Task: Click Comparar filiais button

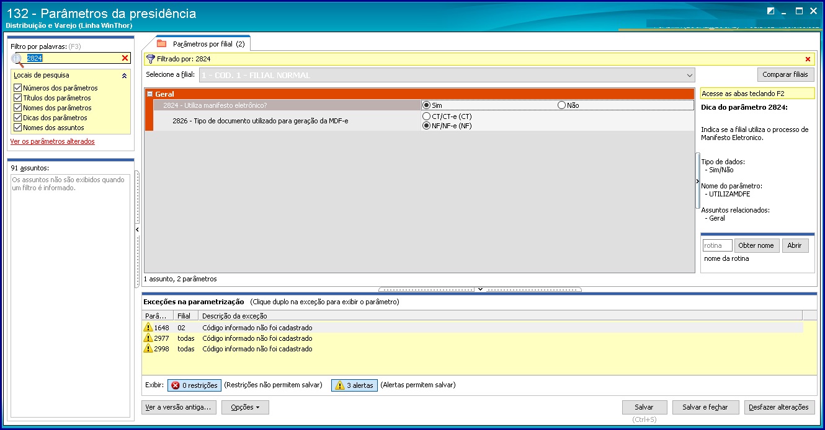Action: tap(786, 74)
